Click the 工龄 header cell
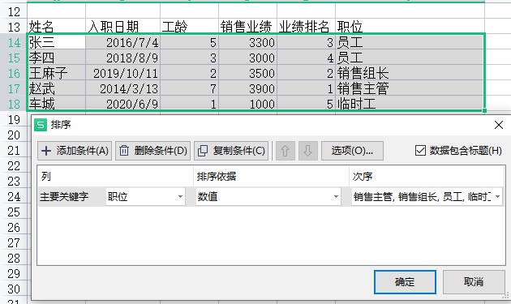The width and height of the screenshot is (511, 304). pos(189,27)
